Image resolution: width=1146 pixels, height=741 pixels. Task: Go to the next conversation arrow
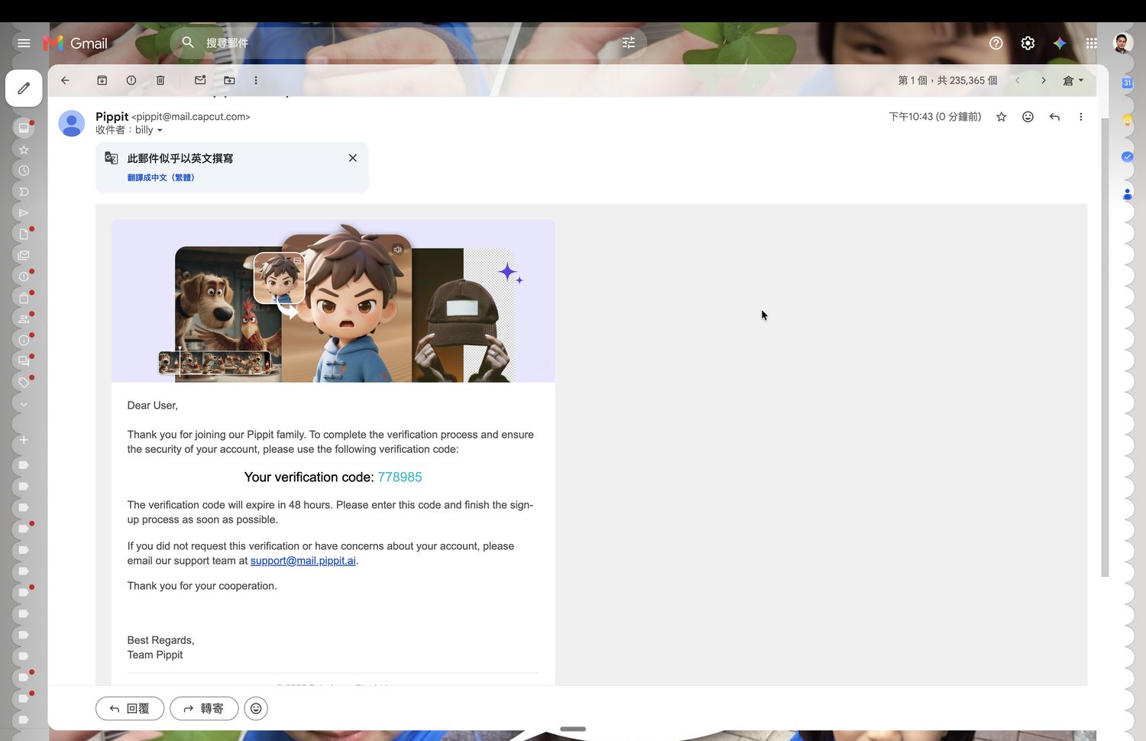click(1043, 80)
